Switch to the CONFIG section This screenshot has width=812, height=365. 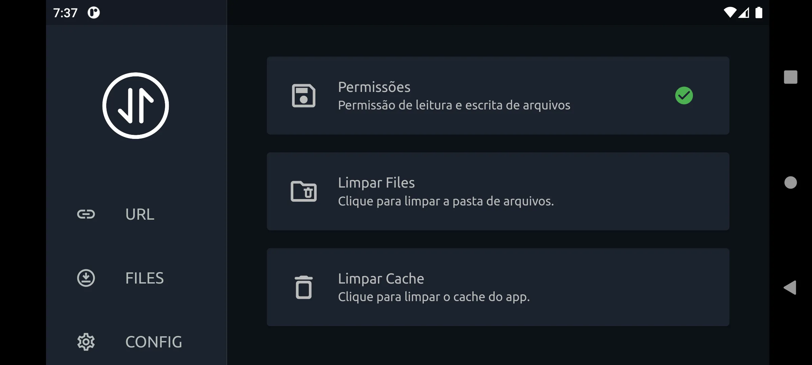[x=154, y=342]
